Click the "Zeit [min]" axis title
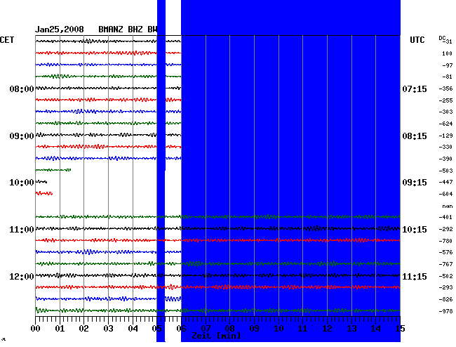Image resolution: width=456 pixels, height=347 pixels. [216, 336]
